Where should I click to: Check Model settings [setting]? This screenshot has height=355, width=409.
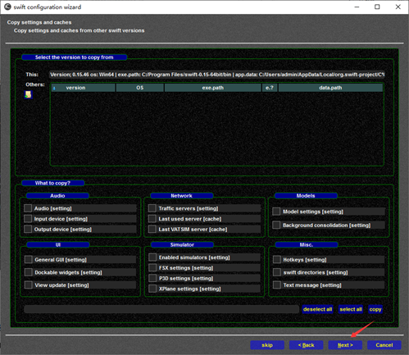click(276, 212)
